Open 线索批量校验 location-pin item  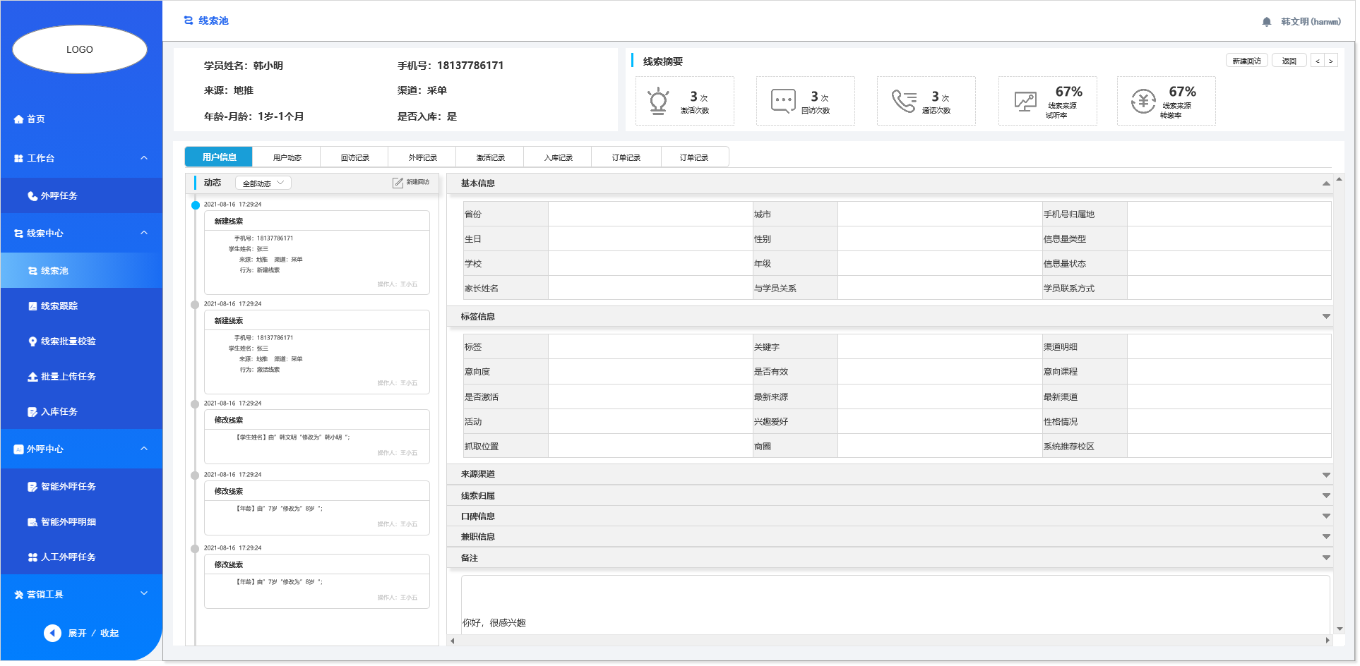(x=32, y=341)
